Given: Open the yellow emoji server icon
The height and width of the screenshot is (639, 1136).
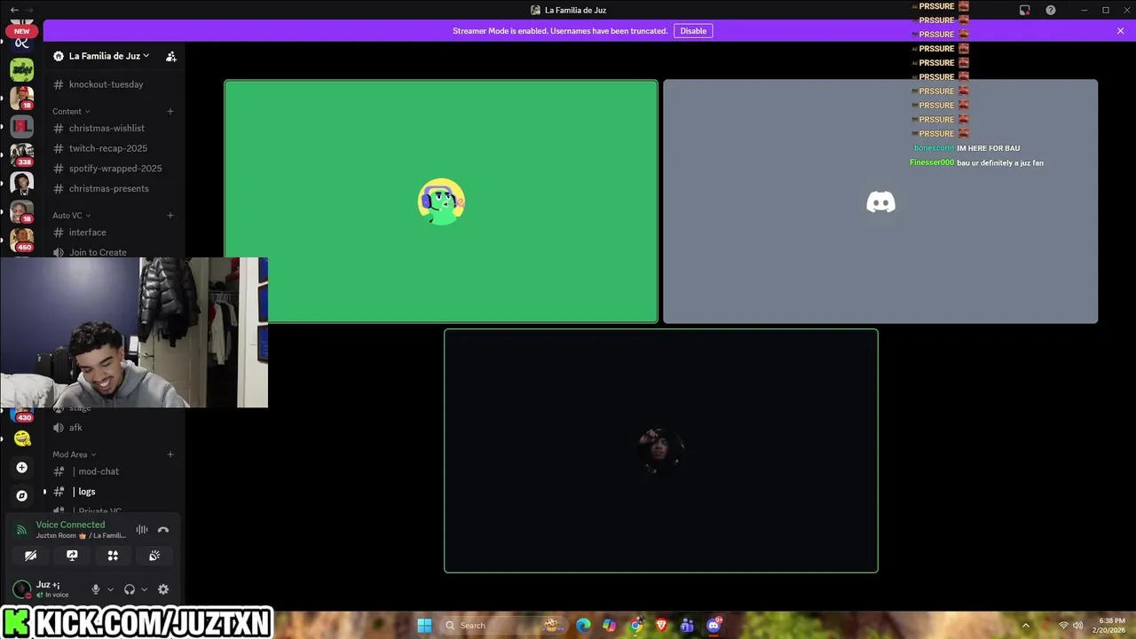Looking at the screenshot, I should [x=22, y=438].
